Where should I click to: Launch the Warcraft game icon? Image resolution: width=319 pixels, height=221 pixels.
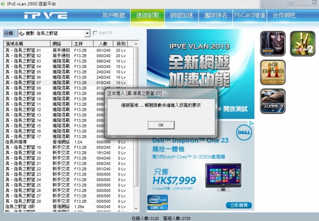[273, 43]
